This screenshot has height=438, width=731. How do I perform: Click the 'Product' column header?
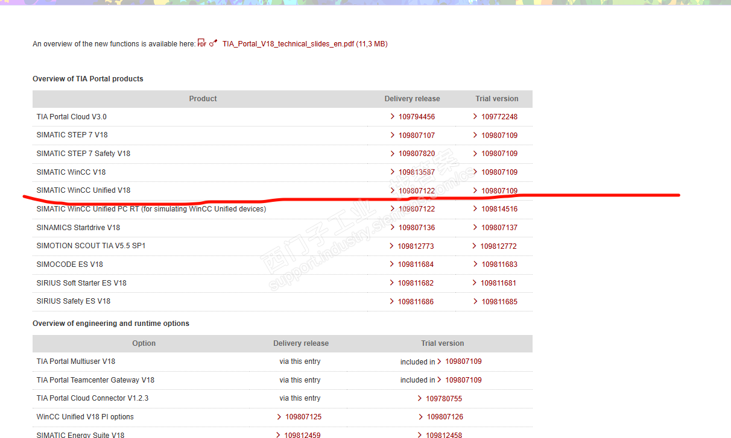coord(203,99)
